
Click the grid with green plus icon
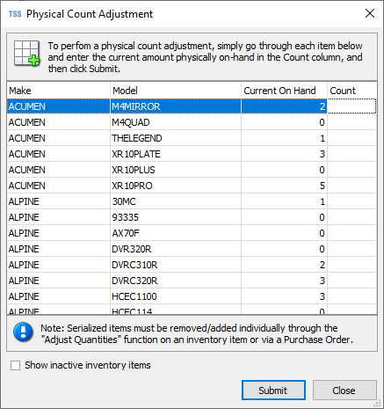(26, 54)
